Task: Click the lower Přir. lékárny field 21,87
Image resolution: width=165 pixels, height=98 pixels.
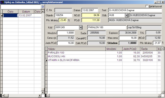Action: (157, 43)
